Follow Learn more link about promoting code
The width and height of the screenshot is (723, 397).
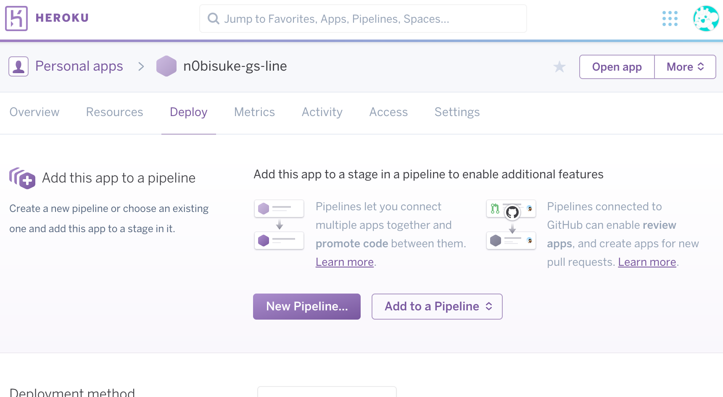click(345, 262)
